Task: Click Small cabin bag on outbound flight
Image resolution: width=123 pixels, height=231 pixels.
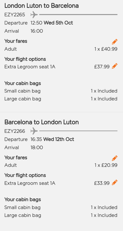Action: (x=22, y=91)
